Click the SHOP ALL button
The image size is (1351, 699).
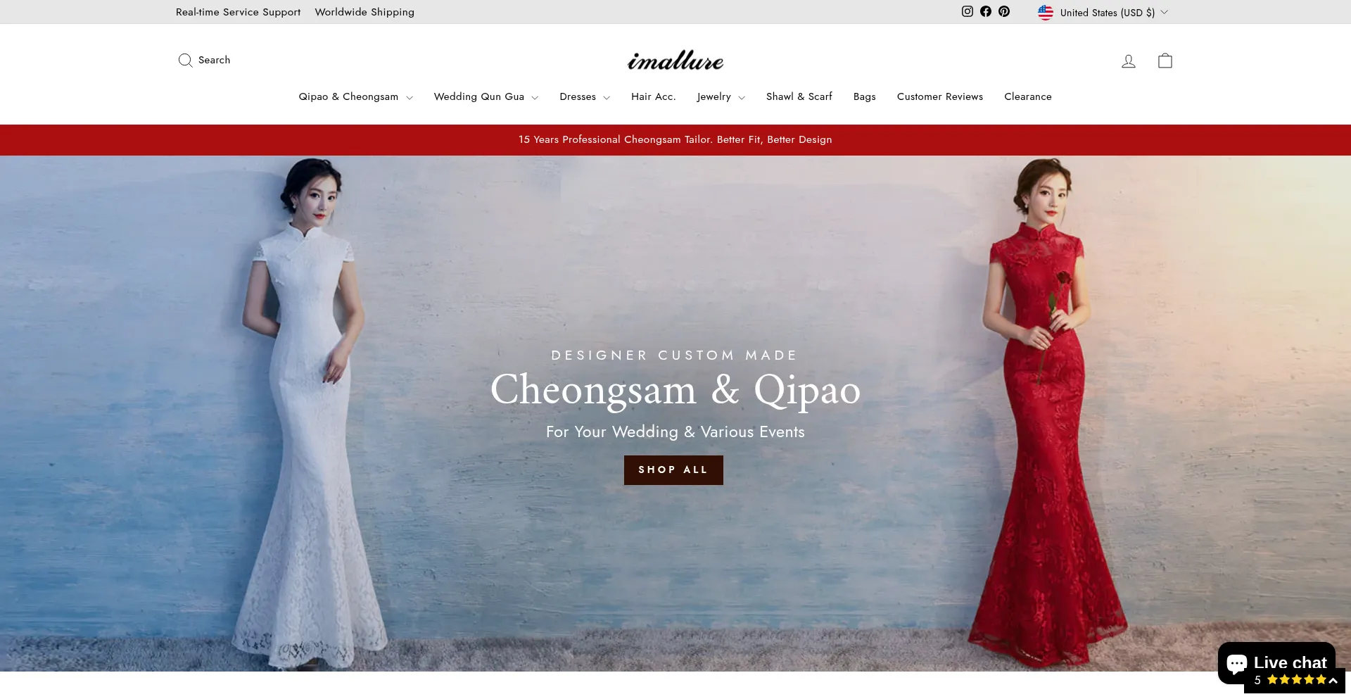click(x=673, y=470)
